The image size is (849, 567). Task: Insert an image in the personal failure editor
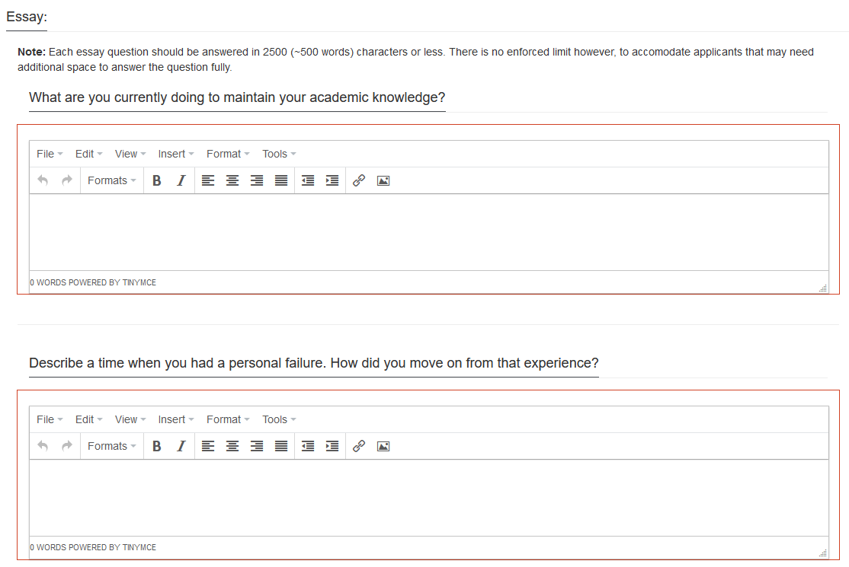(383, 446)
